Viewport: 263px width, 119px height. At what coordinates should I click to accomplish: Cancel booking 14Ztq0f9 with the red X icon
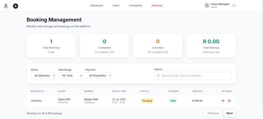coord(229,101)
